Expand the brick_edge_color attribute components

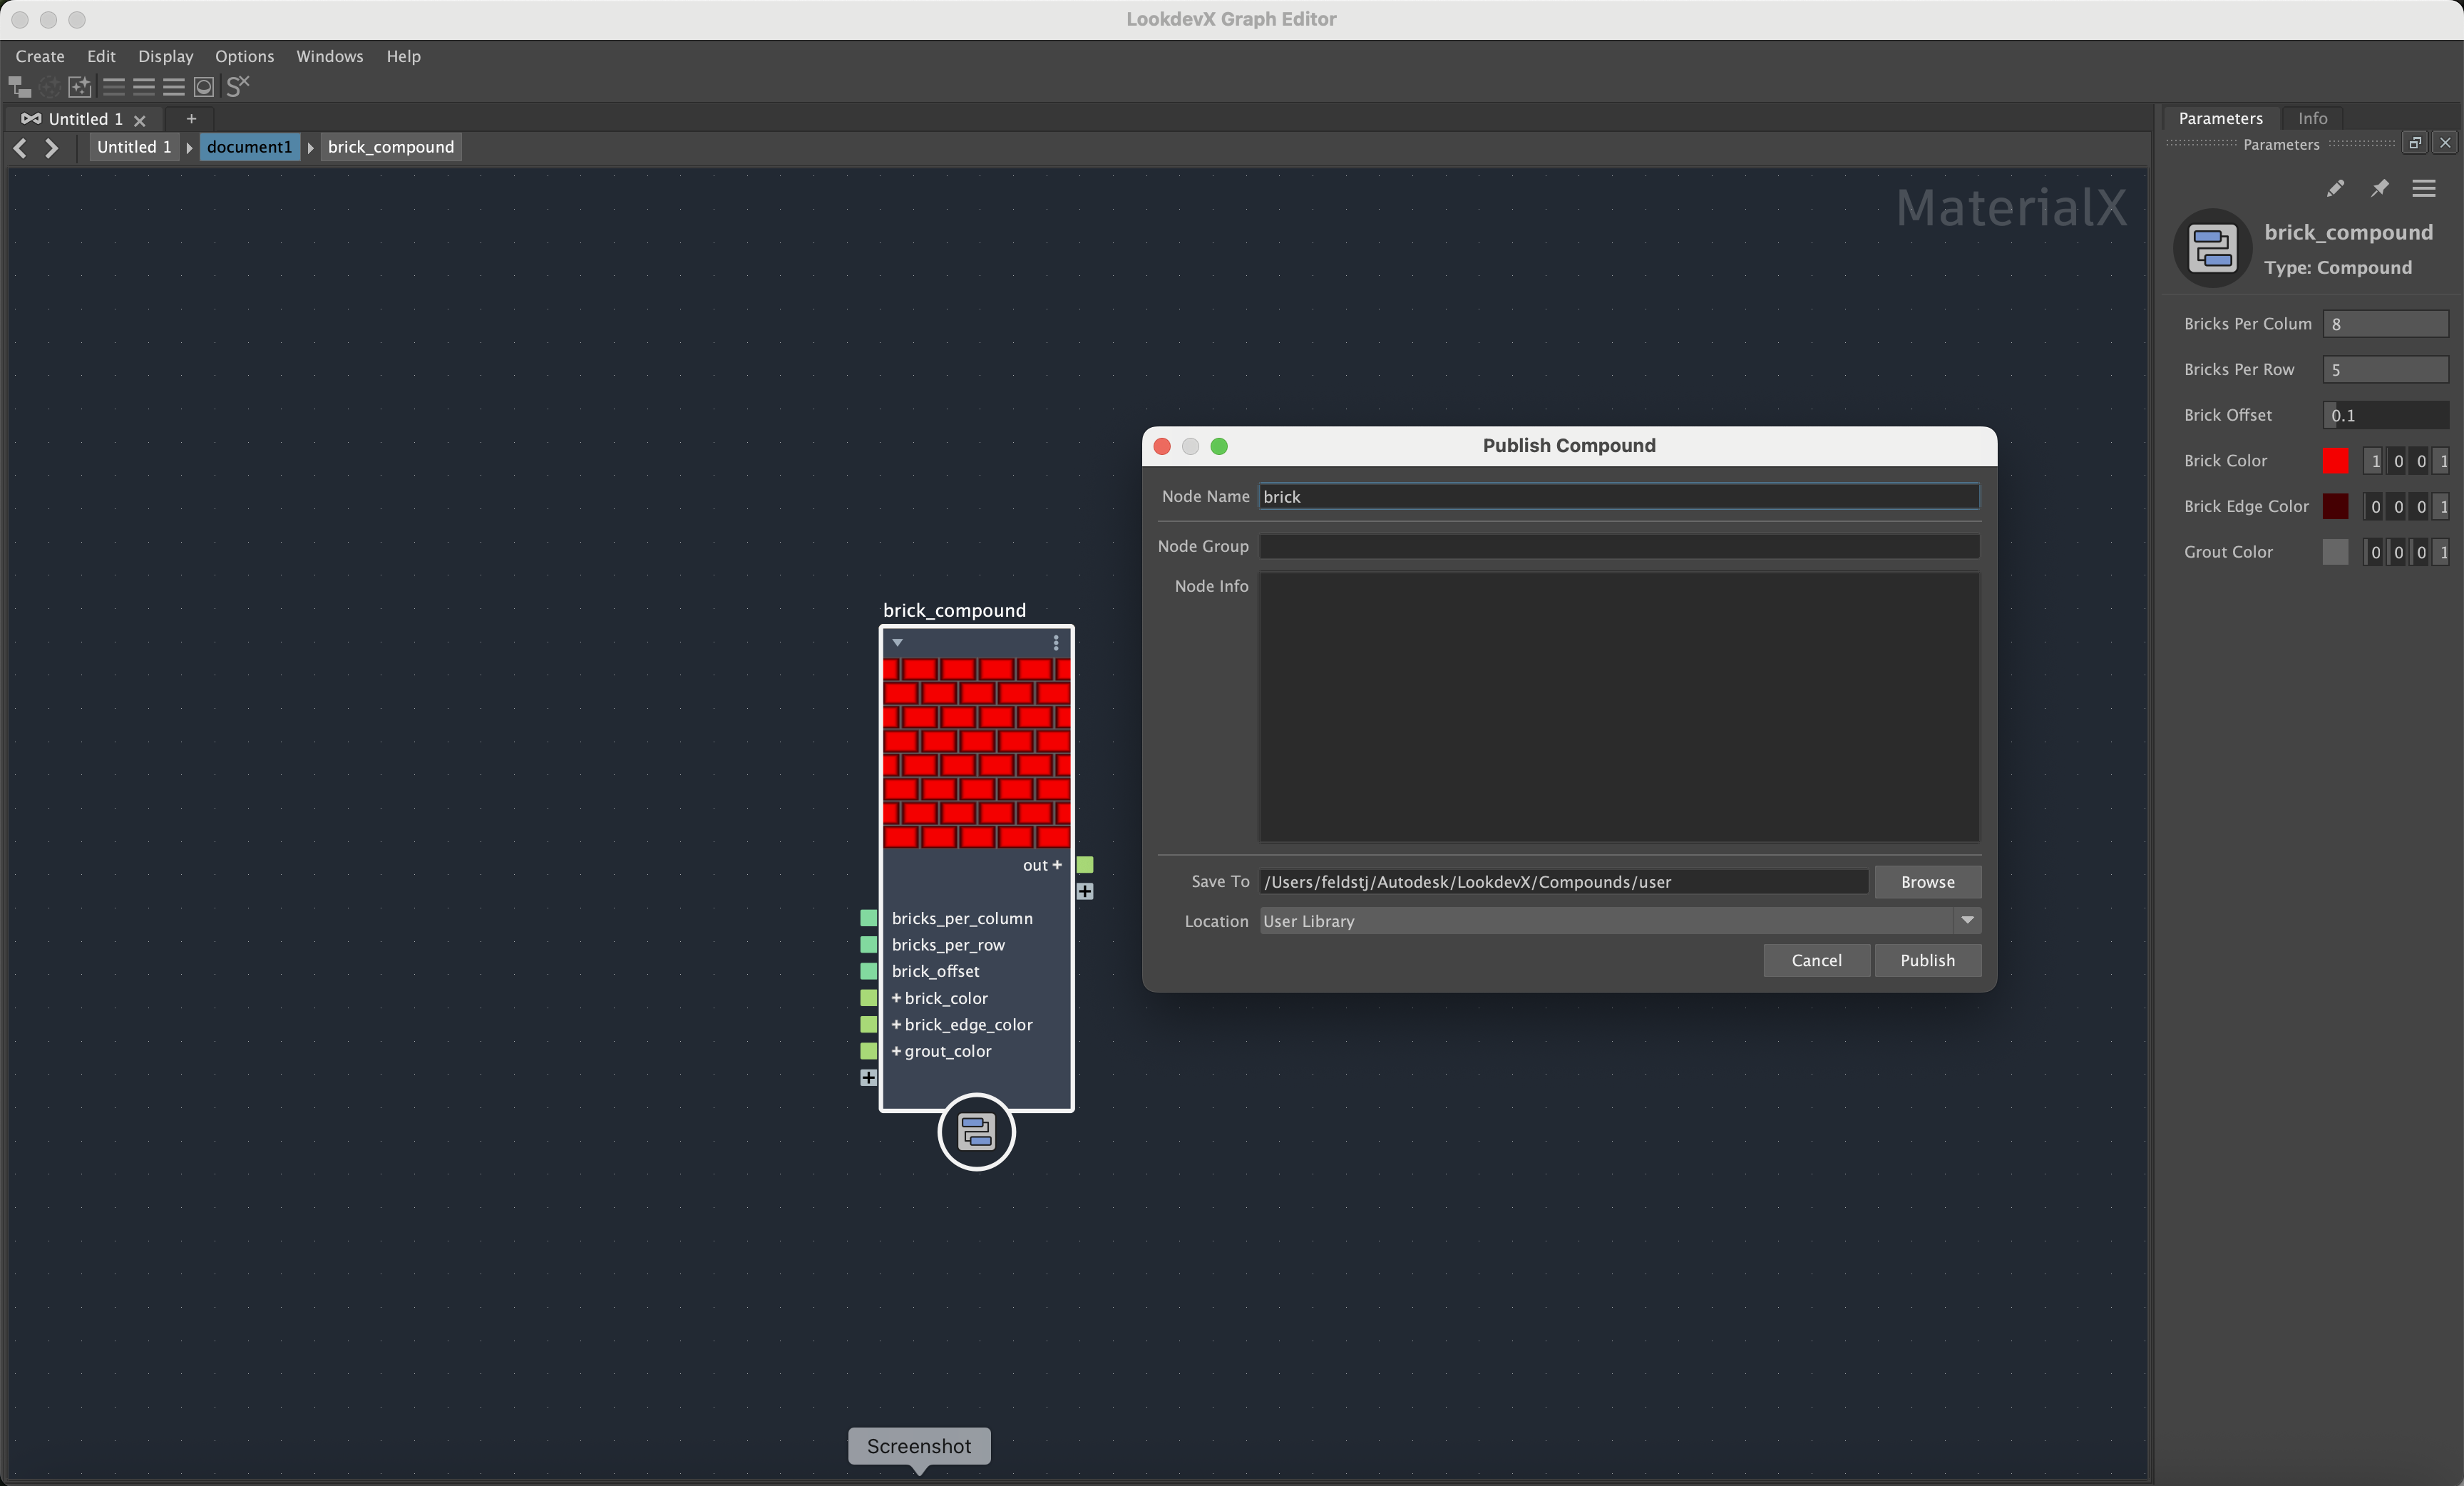pyautogui.click(x=896, y=1024)
